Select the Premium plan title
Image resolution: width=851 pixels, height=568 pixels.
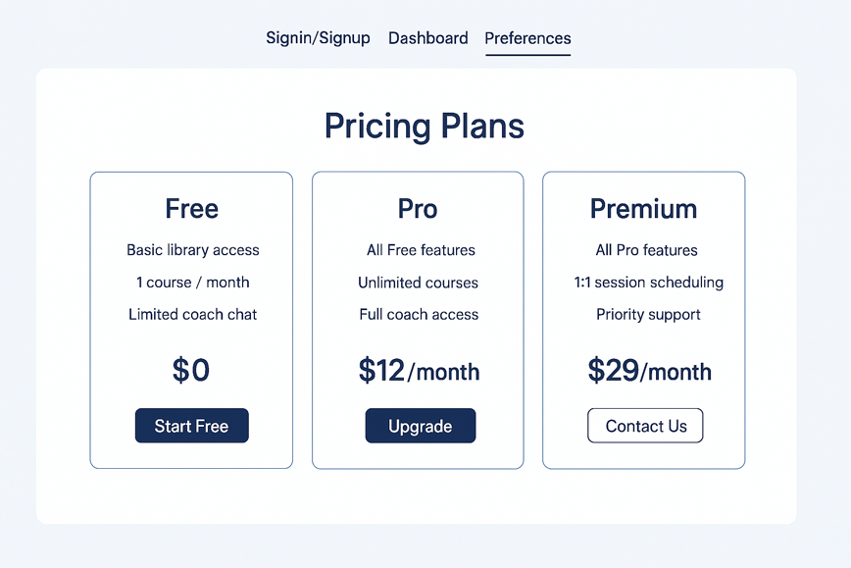tap(643, 208)
